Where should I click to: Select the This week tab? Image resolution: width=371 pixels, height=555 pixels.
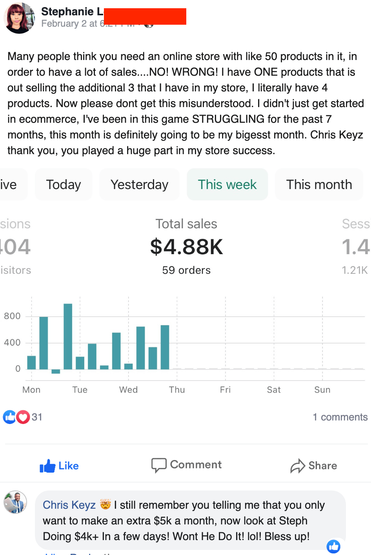[x=227, y=184]
